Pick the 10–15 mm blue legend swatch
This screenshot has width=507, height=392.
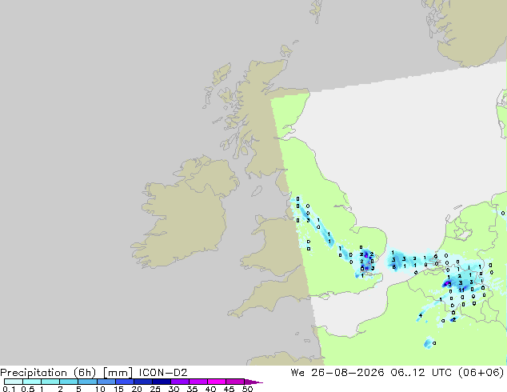[106, 382]
